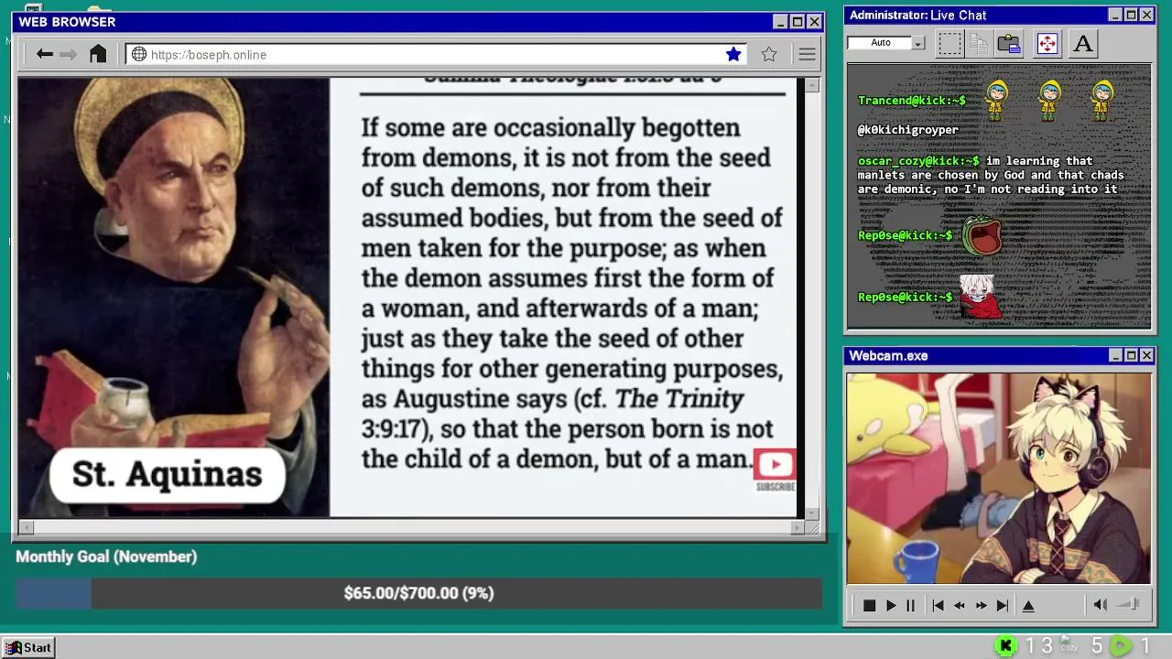This screenshot has width=1172, height=659.
Task: Click the dashed selection tool in Live Chat
Action: point(950,43)
